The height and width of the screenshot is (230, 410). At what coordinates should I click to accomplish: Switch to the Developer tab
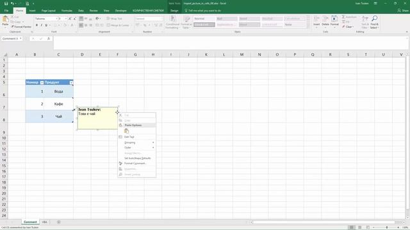point(121,11)
